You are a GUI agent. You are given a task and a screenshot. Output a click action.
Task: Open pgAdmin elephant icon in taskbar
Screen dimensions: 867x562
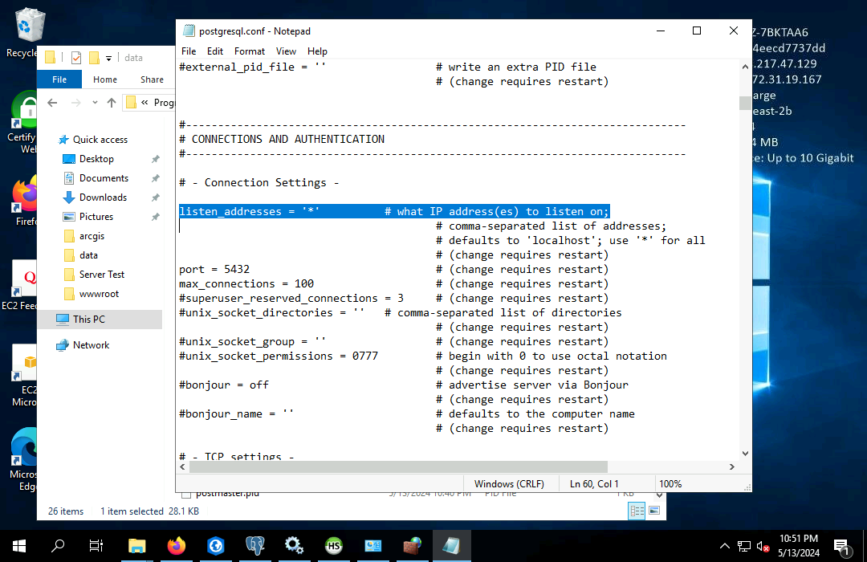coord(254,546)
